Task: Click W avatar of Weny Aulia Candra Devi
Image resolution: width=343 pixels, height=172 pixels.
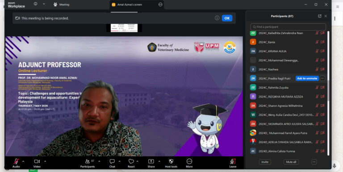Action: [x=253, y=115]
